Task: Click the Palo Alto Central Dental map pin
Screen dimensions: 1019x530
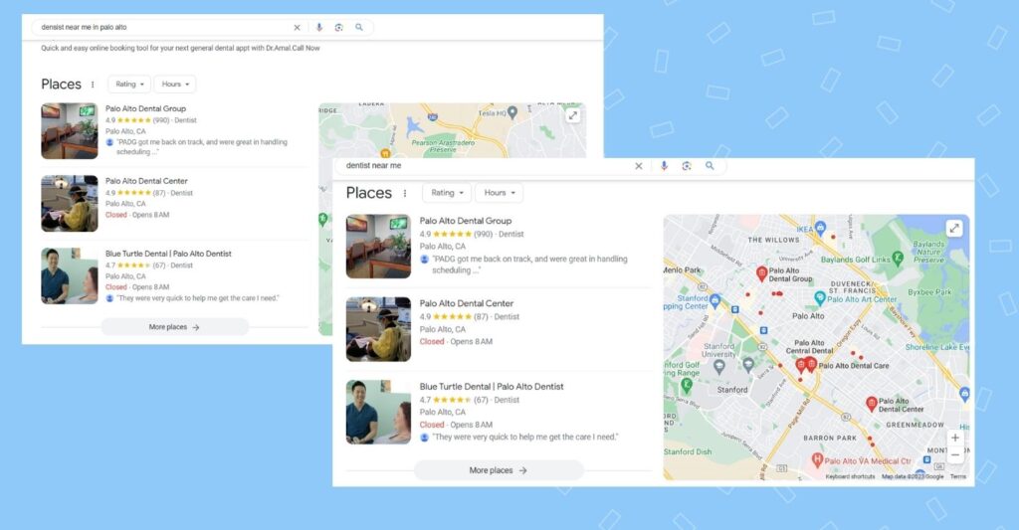Action: pyautogui.click(x=801, y=366)
